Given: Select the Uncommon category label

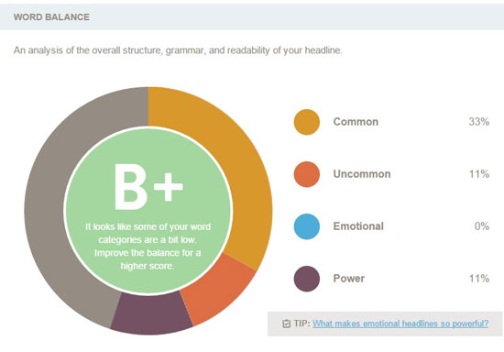Looking at the screenshot, I should 362,174.
